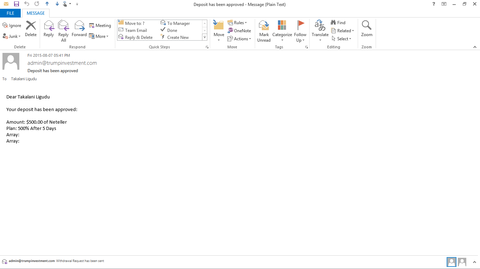Collapse the ribbon with the chevron
This screenshot has height=269, width=480.
(475, 47)
